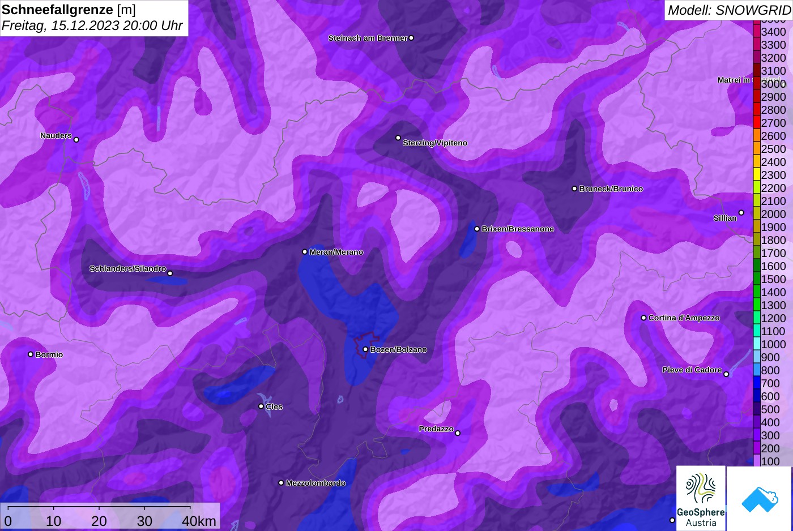The width and height of the screenshot is (793, 531).
Task: Click the legend value 2000
Action: 773,214
